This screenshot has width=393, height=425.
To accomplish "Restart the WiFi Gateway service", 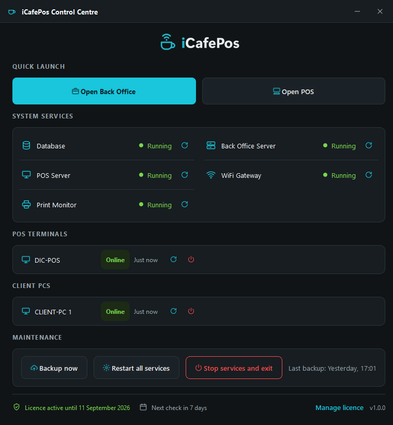I will 369,175.
